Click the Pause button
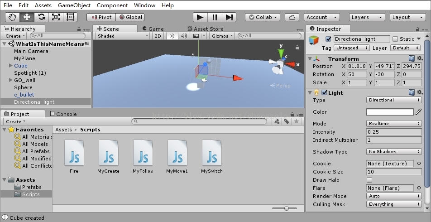 (215, 17)
